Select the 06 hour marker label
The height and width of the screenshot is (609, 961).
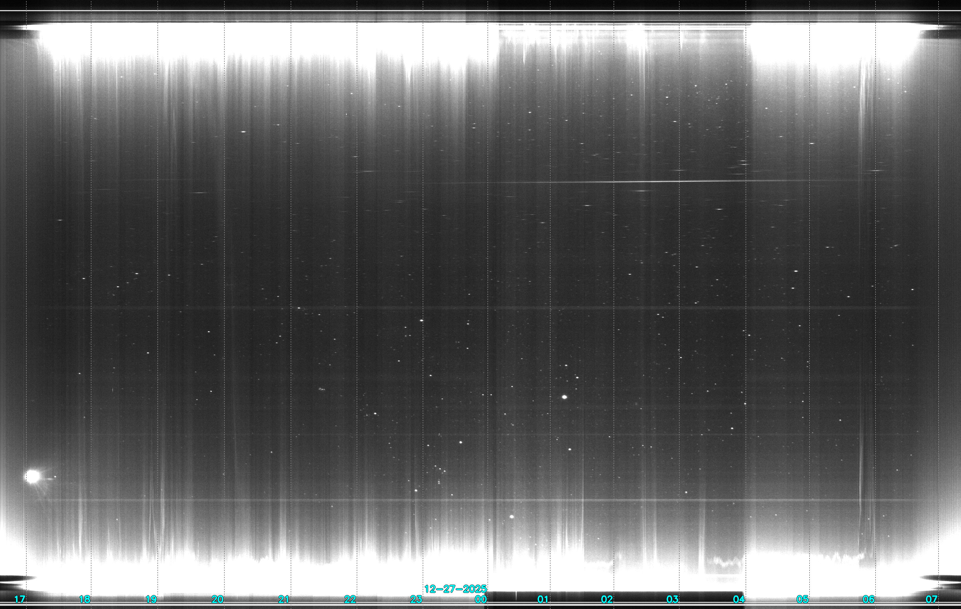(869, 599)
